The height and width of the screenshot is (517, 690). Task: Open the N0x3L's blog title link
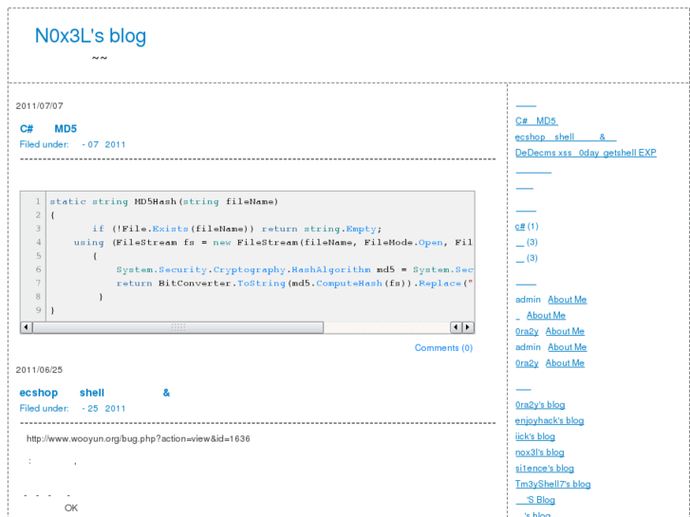tap(90, 36)
